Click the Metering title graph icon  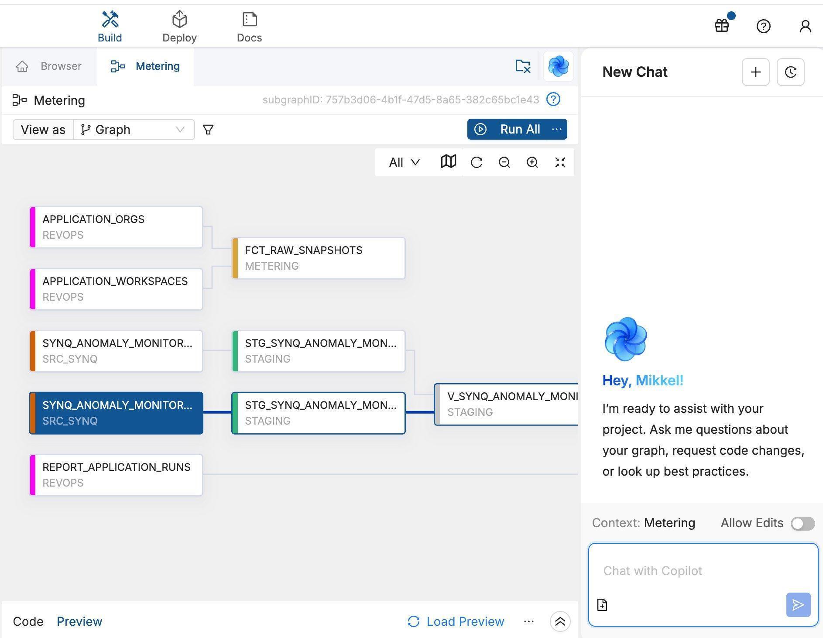click(19, 100)
